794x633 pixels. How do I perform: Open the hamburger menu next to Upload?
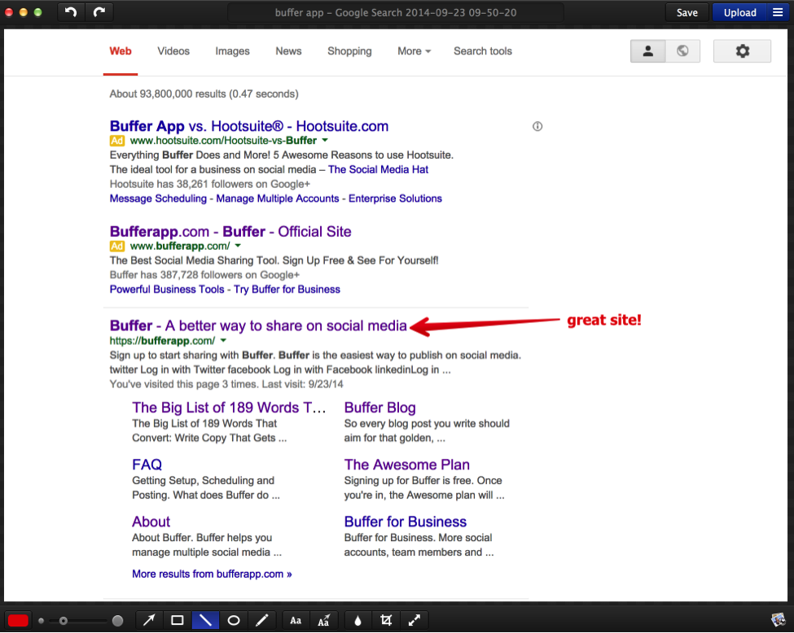point(777,12)
